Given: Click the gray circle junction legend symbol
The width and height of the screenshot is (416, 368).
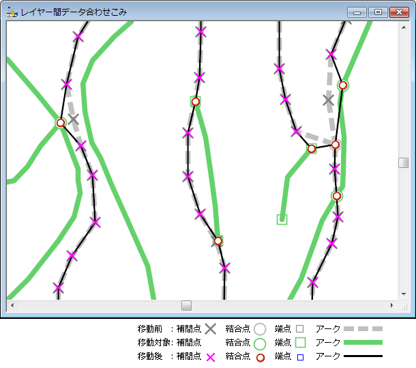Looking at the screenshot, I should click(260, 329).
